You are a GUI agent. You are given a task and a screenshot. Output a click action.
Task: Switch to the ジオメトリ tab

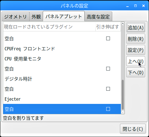coord(16,16)
